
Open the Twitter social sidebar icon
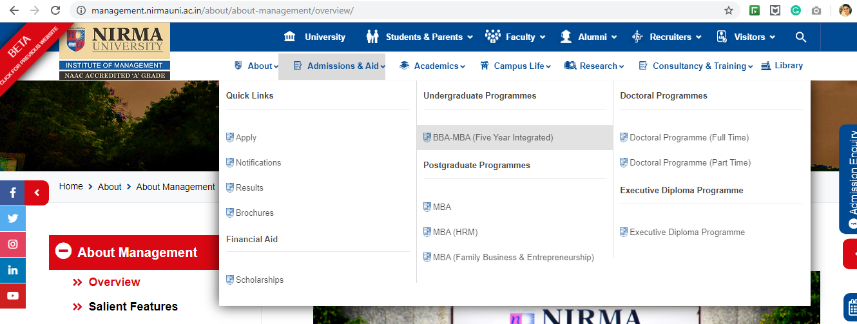click(12, 218)
